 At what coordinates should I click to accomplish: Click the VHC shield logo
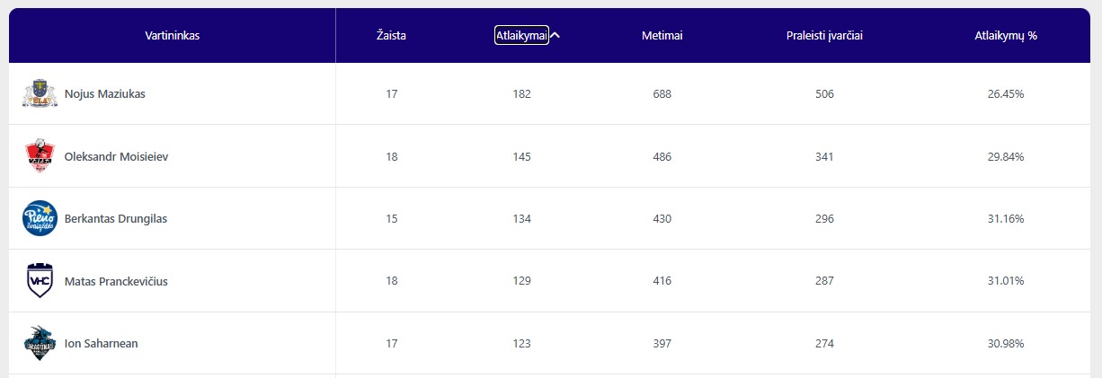click(x=40, y=281)
